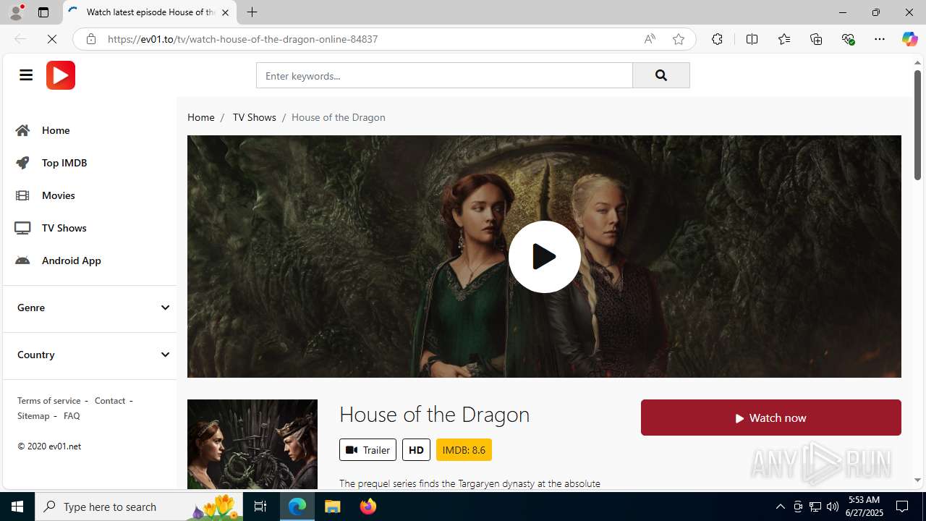Focus the Enter keywords search field

point(444,75)
